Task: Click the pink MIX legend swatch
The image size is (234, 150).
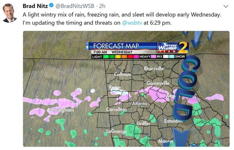Action: coord(153,56)
